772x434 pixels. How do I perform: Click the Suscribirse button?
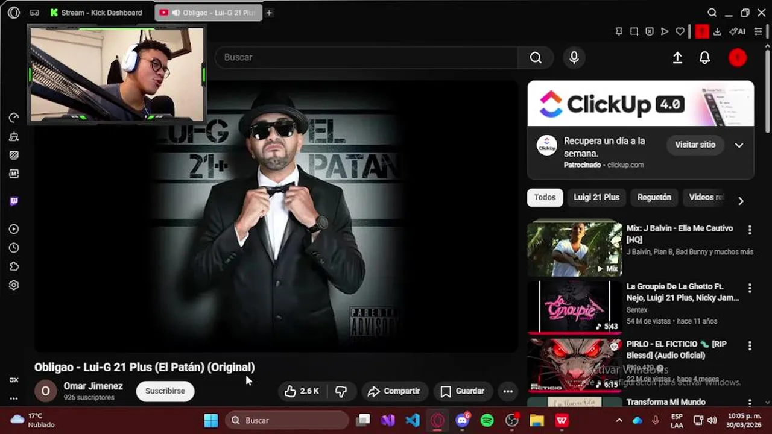(x=165, y=391)
